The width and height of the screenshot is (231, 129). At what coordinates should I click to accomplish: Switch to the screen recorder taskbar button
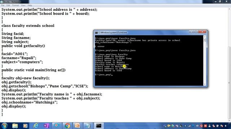[57, 126]
